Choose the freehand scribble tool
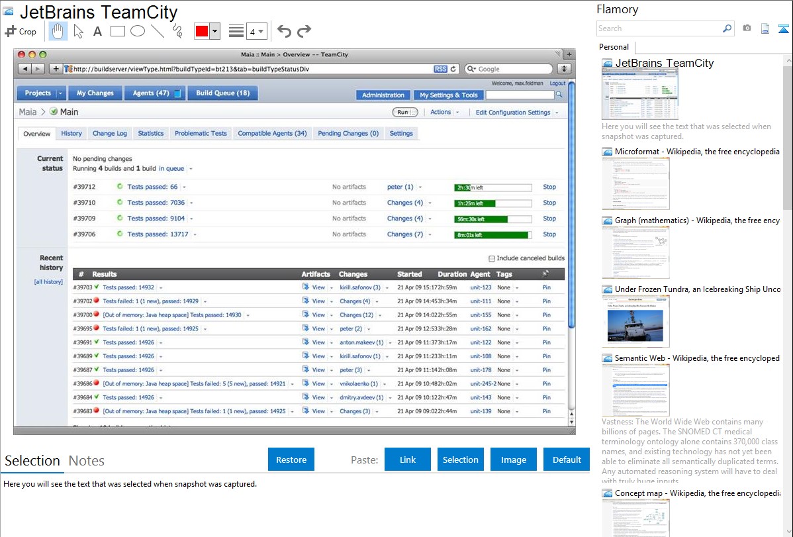 [177, 31]
